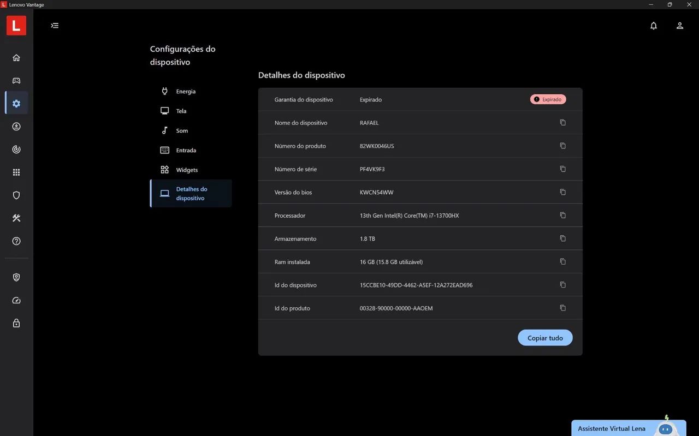Viewport: 699px width, 436px height.
Task: Click the red Expirado warranty badge
Action: [x=548, y=99]
